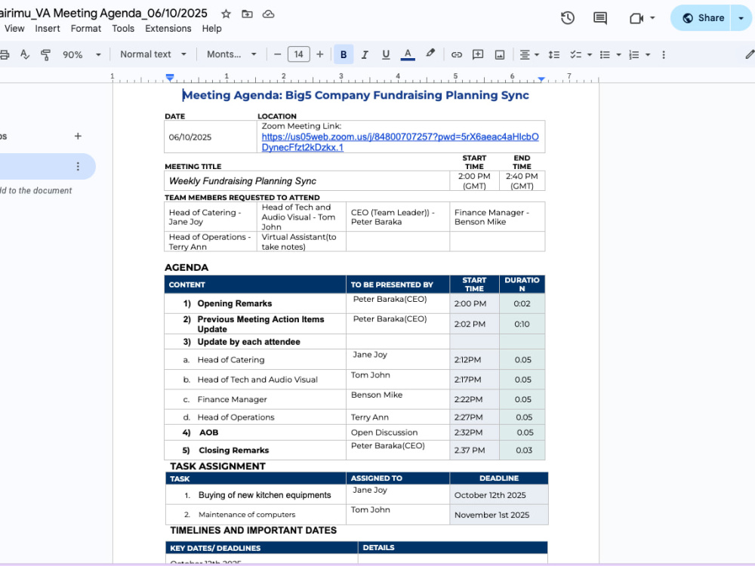The width and height of the screenshot is (755, 566).
Task: Open the Format menu
Action: (x=86, y=29)
